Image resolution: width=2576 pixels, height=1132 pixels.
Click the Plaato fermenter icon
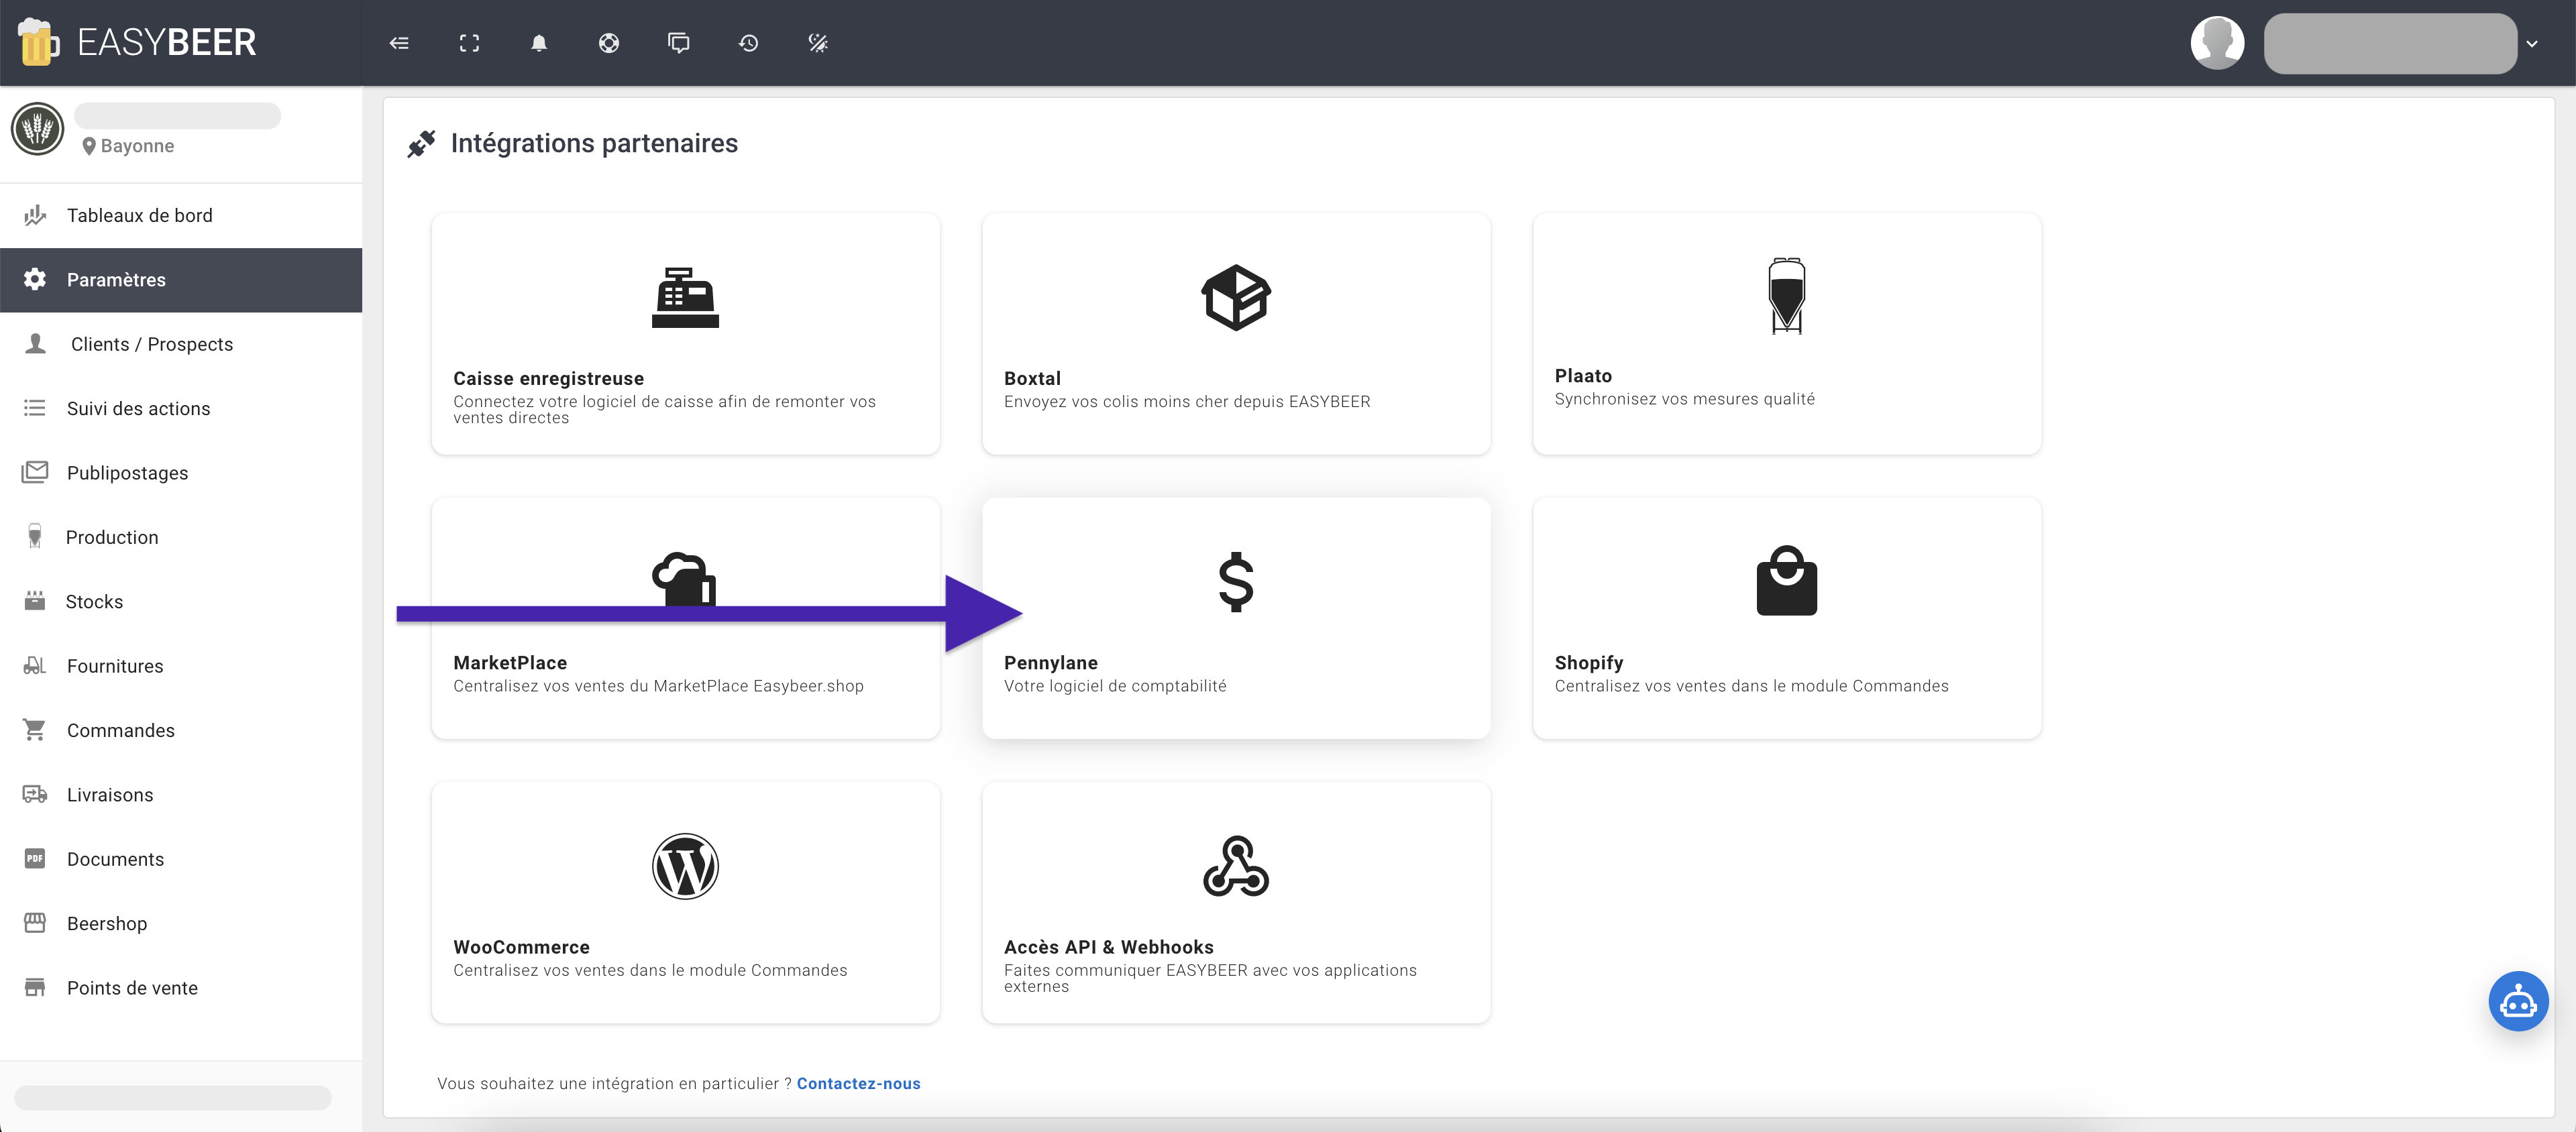1787,295
